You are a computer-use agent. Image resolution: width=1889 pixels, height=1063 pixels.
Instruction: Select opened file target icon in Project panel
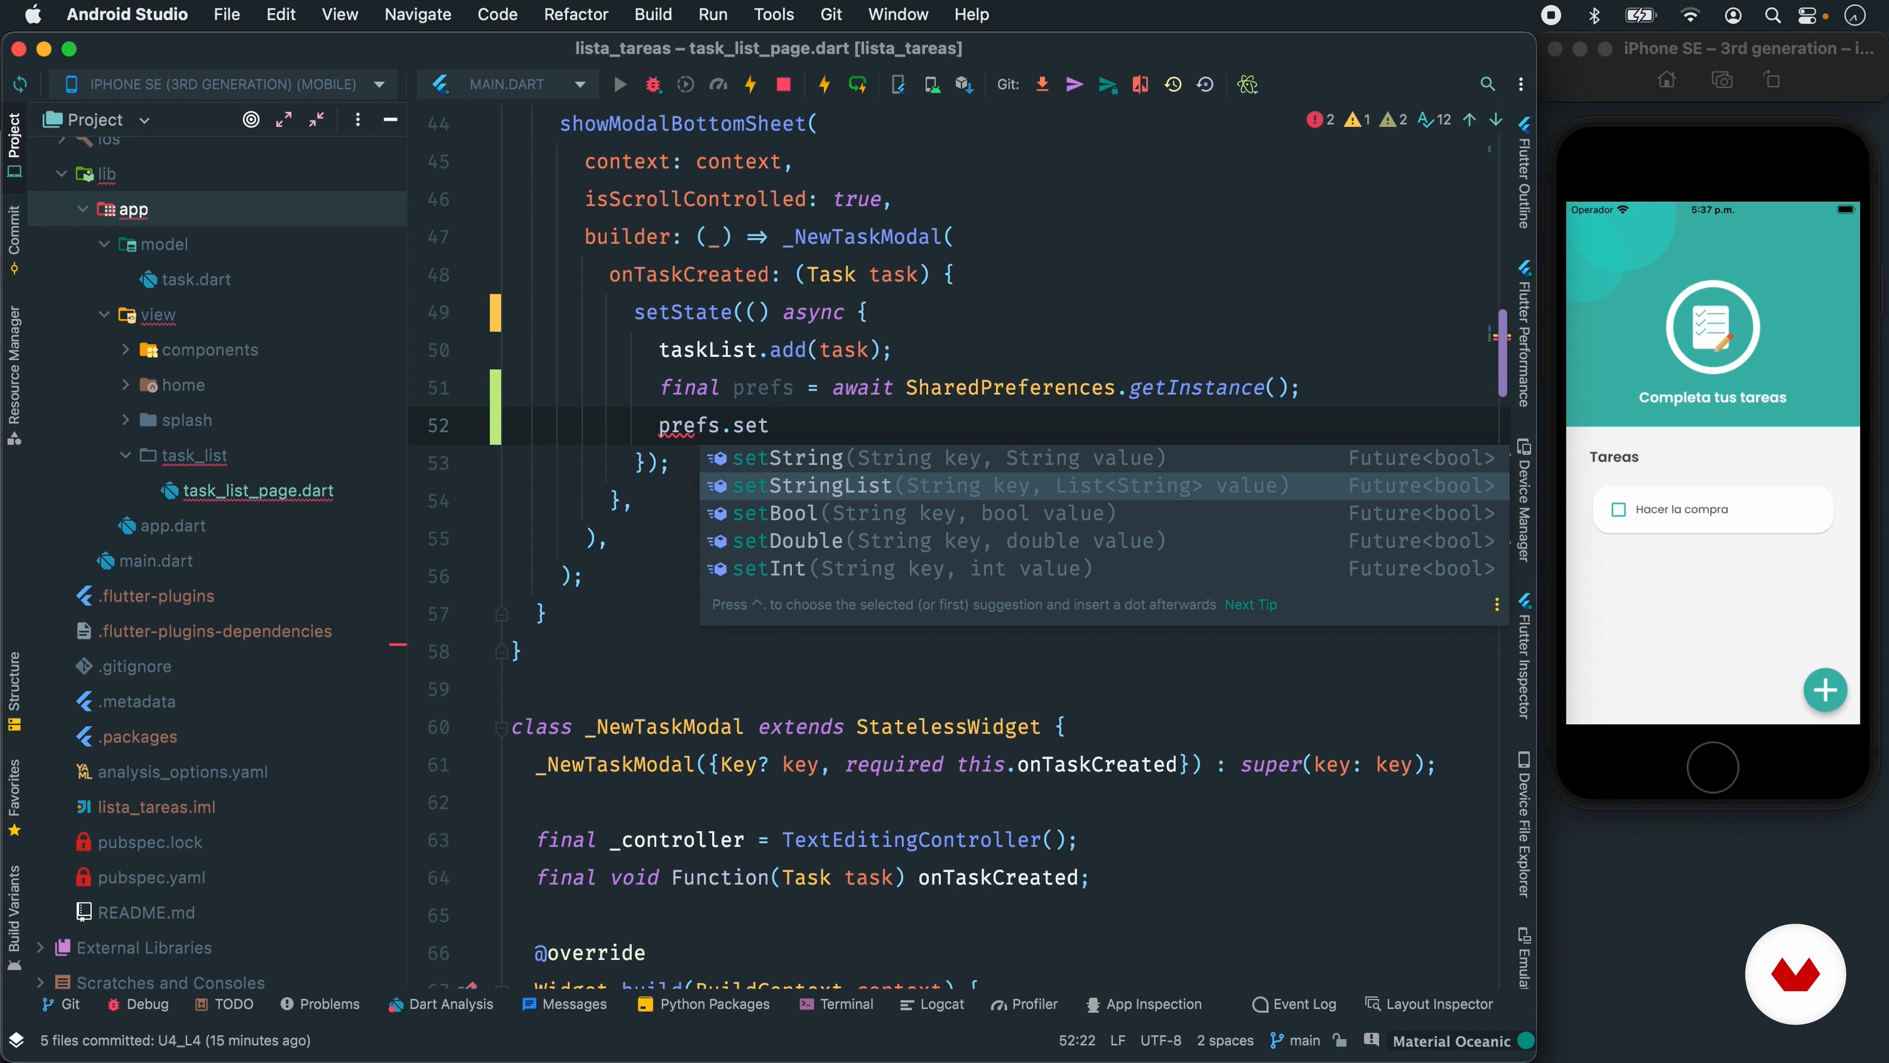(251, 120)
